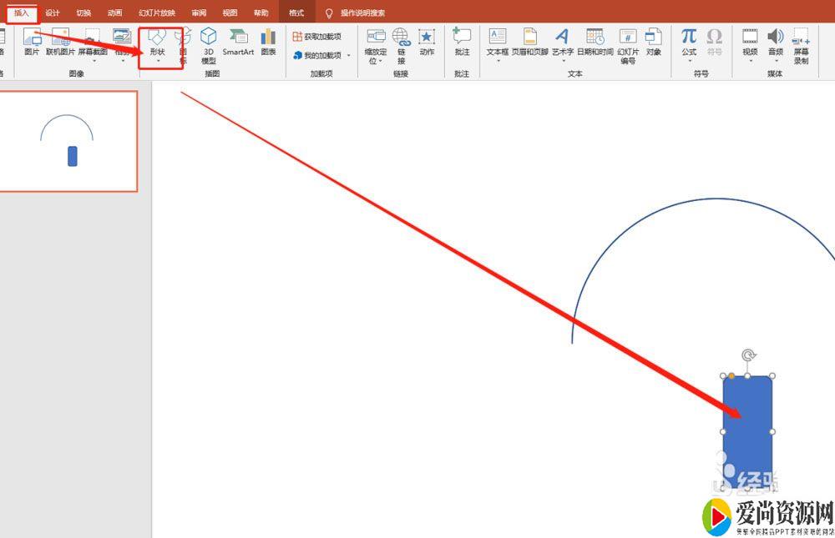
Task: Insert a 3D模型 from the ribbon
Action: 208,43
